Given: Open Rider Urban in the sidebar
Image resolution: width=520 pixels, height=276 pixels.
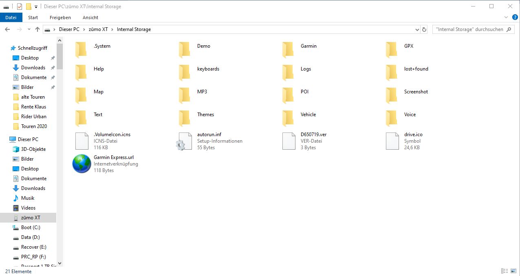Looking at the screenshot, I should click(x=33, y=117).
